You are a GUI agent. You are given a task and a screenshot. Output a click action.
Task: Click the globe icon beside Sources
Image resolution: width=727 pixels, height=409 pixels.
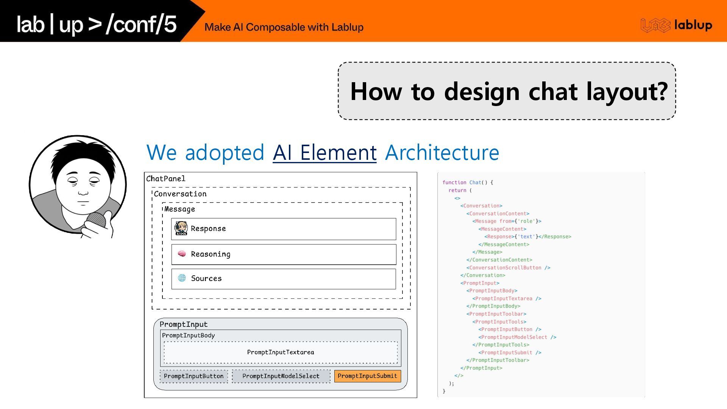tap(182, 278)
